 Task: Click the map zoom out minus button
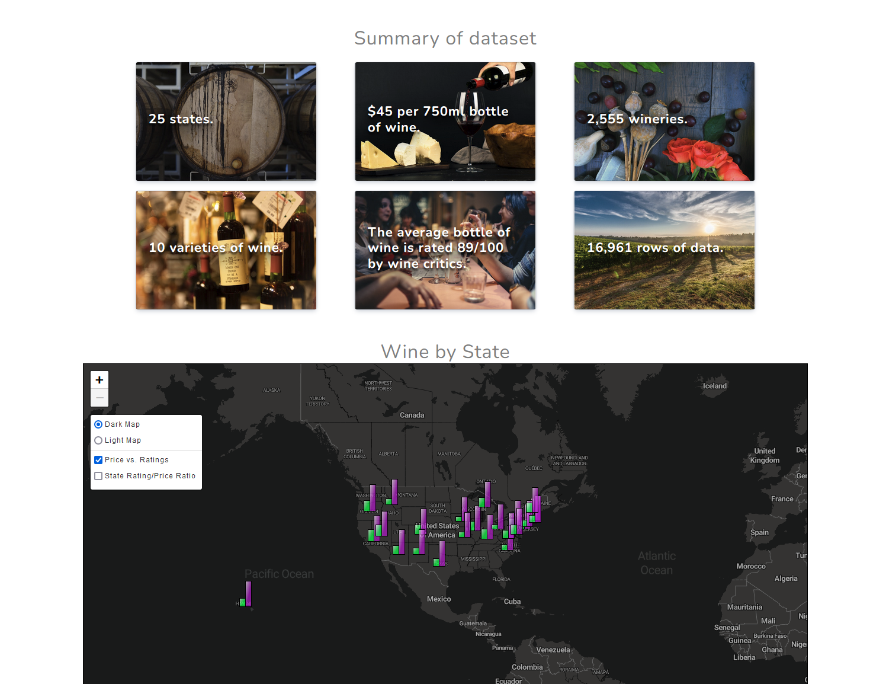coord(99,398)
